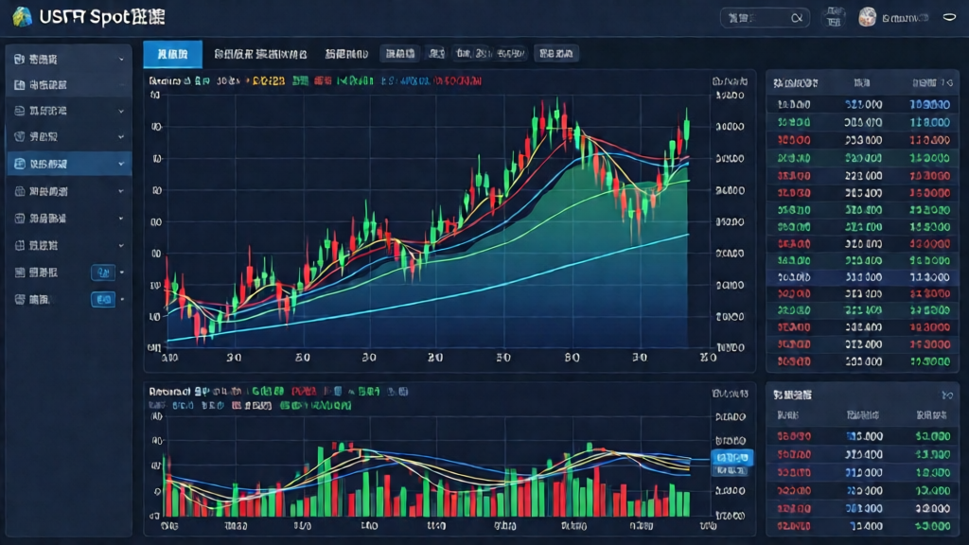The image size is (969, 545).
Task: Click the small icon in the order book header corner
Action: (949, 83)
